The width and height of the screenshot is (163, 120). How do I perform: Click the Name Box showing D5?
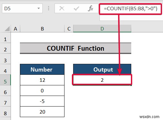22,8
